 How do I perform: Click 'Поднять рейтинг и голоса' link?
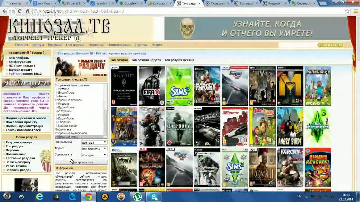(26, 118)
